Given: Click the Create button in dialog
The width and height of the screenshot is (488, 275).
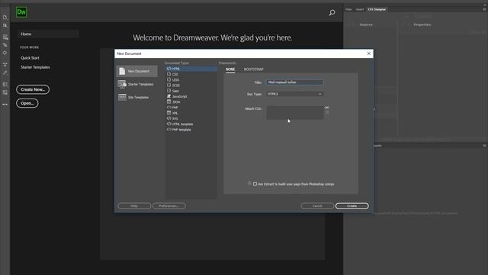Looking at the screenshot, I should 352,205.
